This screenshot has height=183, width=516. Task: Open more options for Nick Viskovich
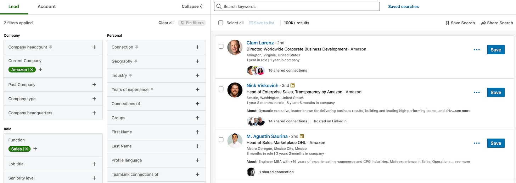[x=477, y=92]
